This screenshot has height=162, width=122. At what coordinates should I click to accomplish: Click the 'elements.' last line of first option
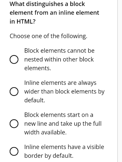(38, 68)
